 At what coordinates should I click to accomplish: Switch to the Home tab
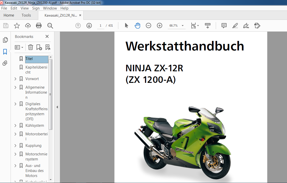pyautogui.click(x=9, y=15)
